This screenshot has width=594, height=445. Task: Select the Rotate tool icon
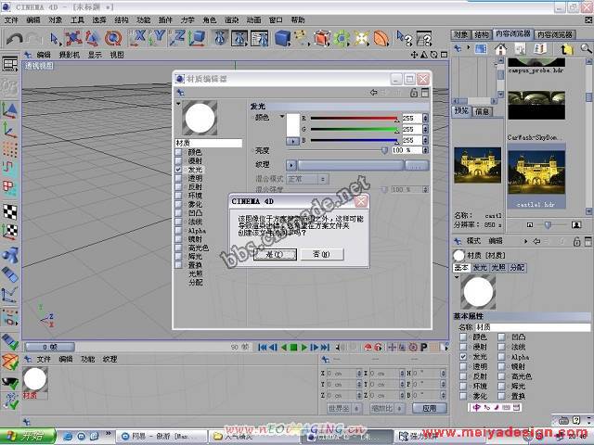pyautogui.click(x=113, y=39)
